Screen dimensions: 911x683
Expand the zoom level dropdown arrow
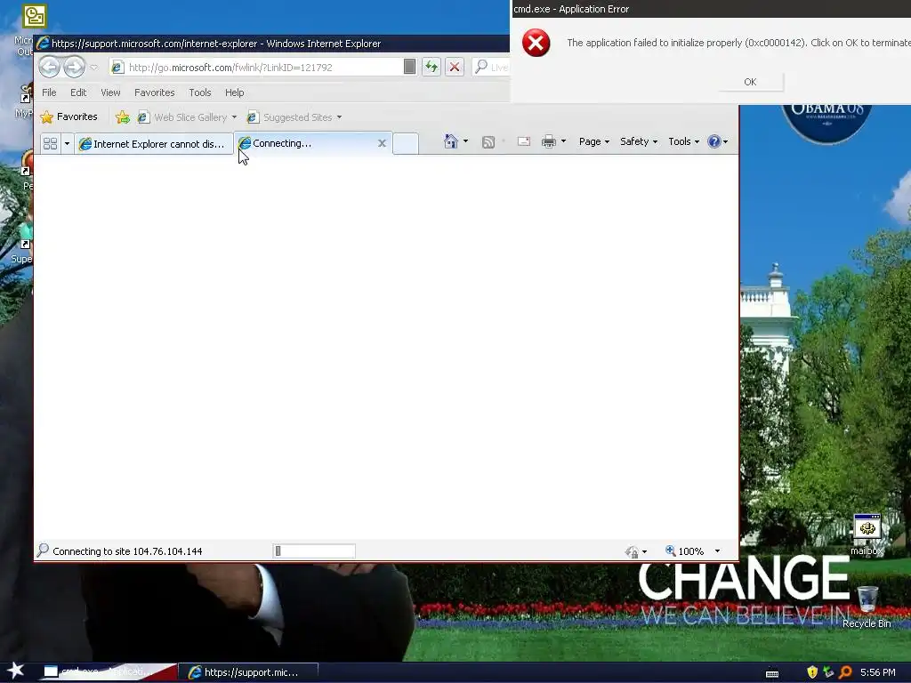click(x=717, y=551)
